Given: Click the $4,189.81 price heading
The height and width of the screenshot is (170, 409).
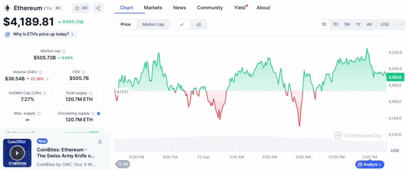Looking at the screenshot, I should [29, 22].
